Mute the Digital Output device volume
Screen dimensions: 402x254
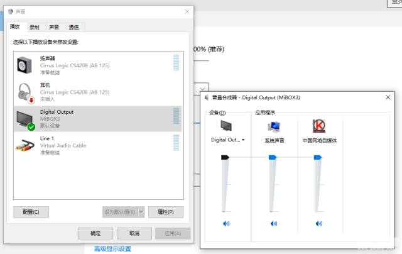pyautogui.click(x=226, y=224)
